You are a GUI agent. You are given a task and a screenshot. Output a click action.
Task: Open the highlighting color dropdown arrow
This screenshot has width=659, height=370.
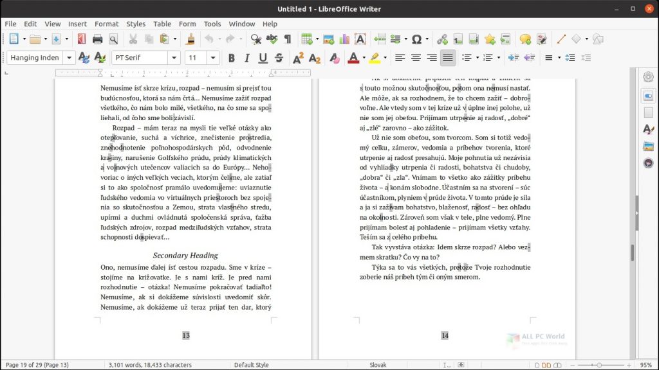(x=385, y=58)
